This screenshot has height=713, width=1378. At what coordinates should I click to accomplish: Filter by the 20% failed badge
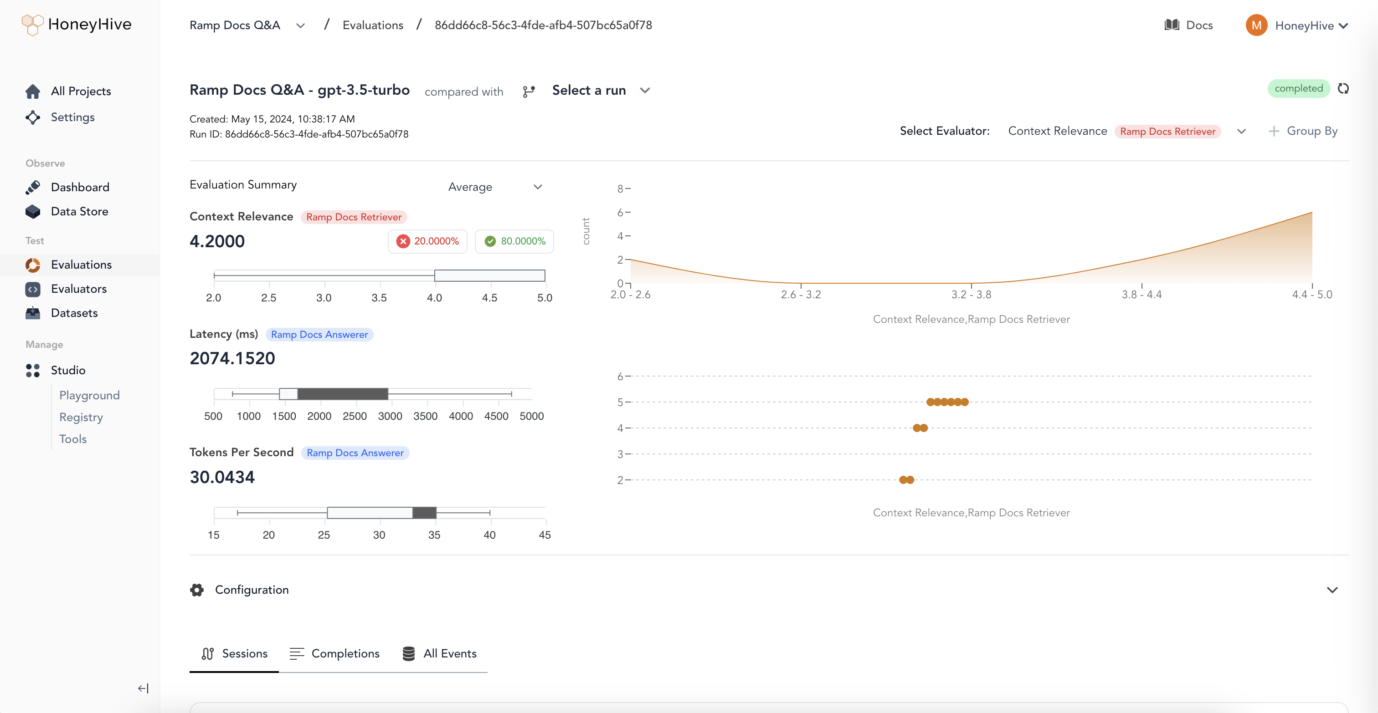(427, 241)
